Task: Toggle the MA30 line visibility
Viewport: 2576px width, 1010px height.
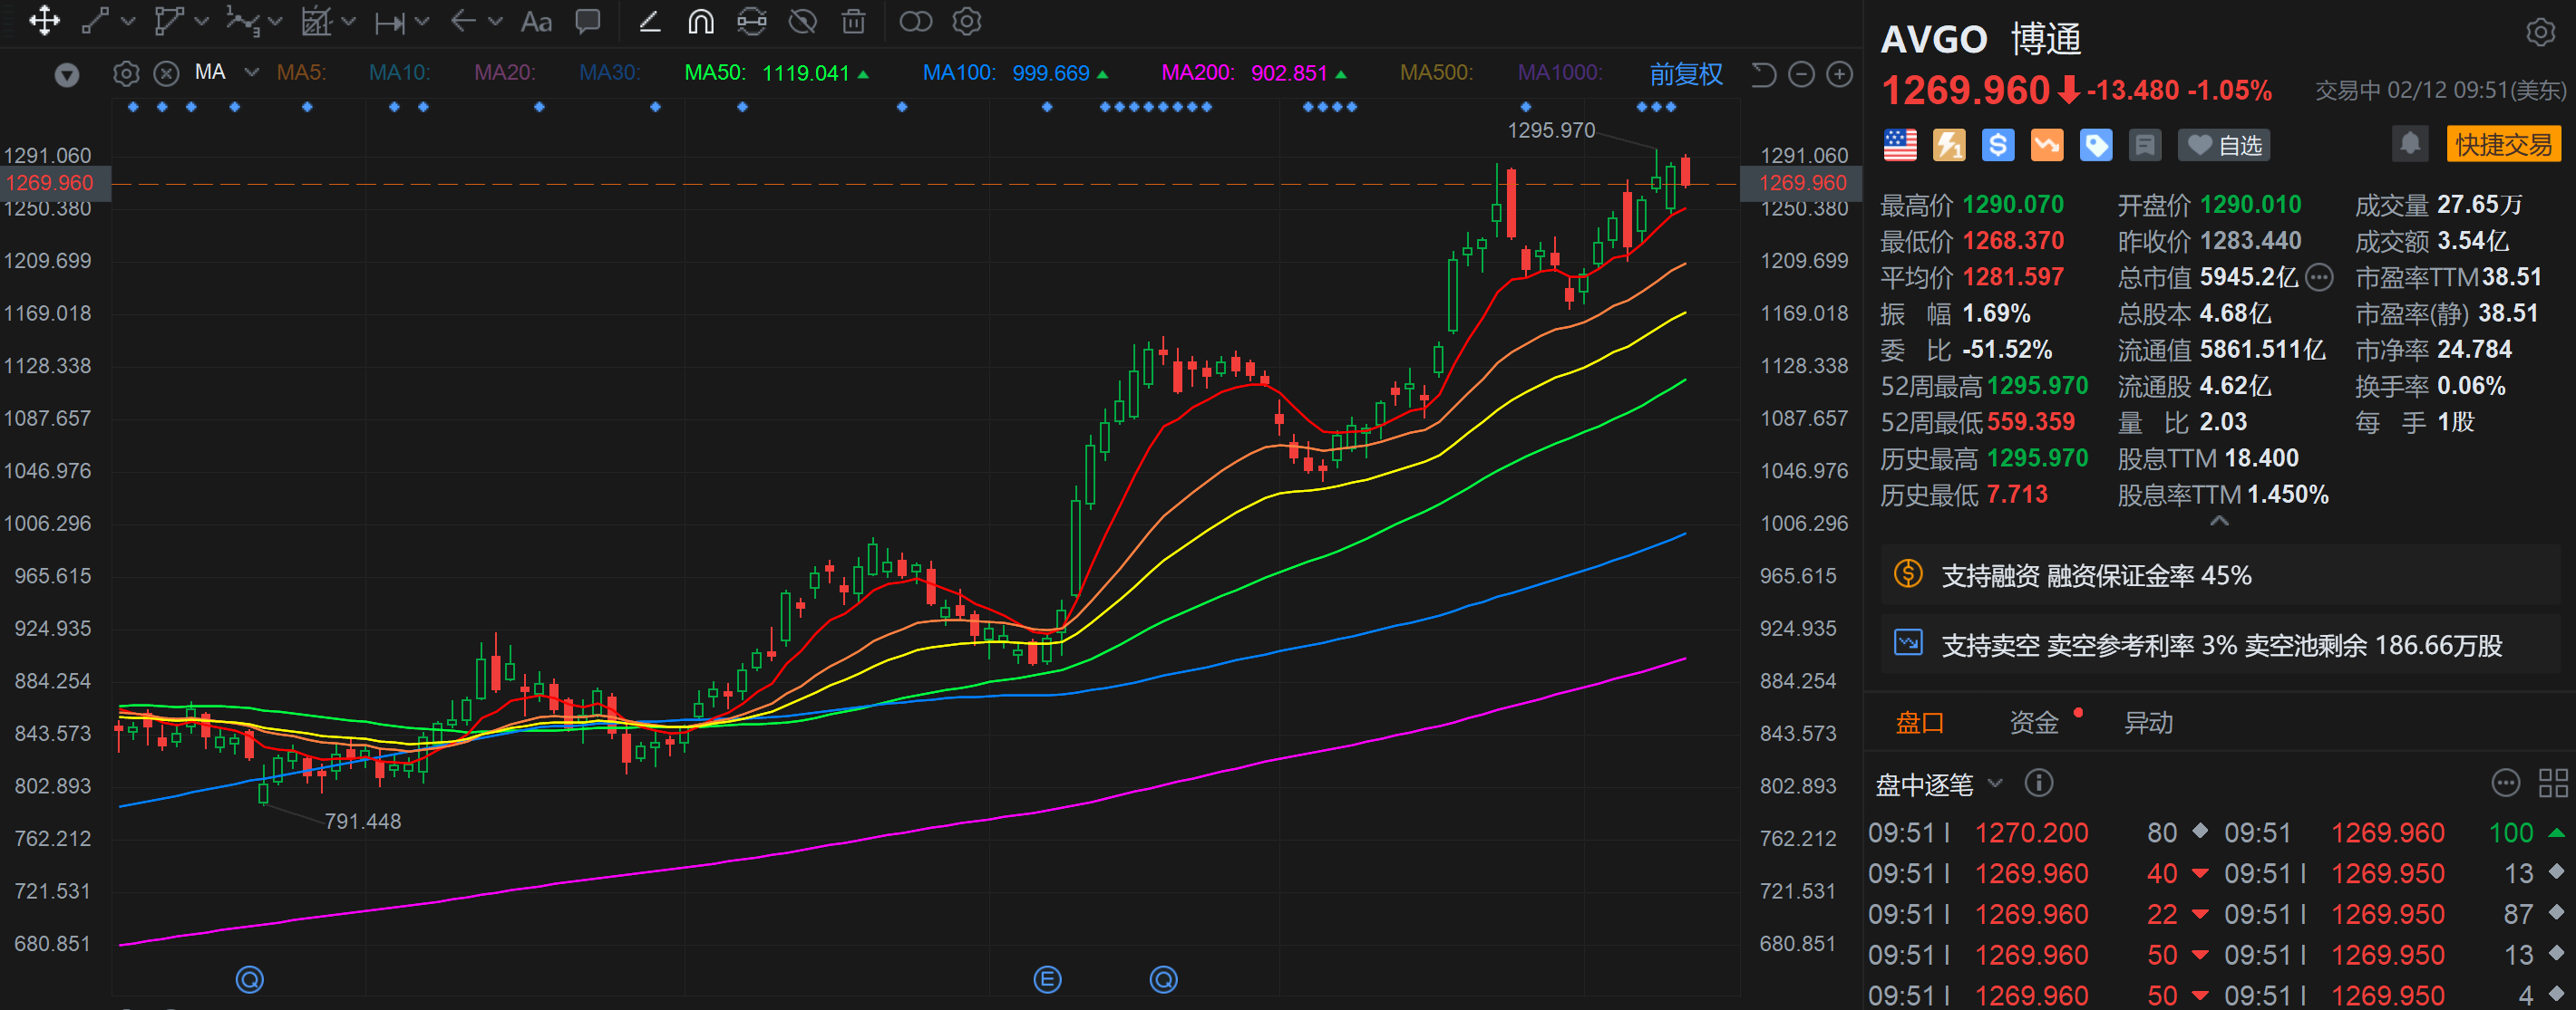Action: (x=610, y=73)
